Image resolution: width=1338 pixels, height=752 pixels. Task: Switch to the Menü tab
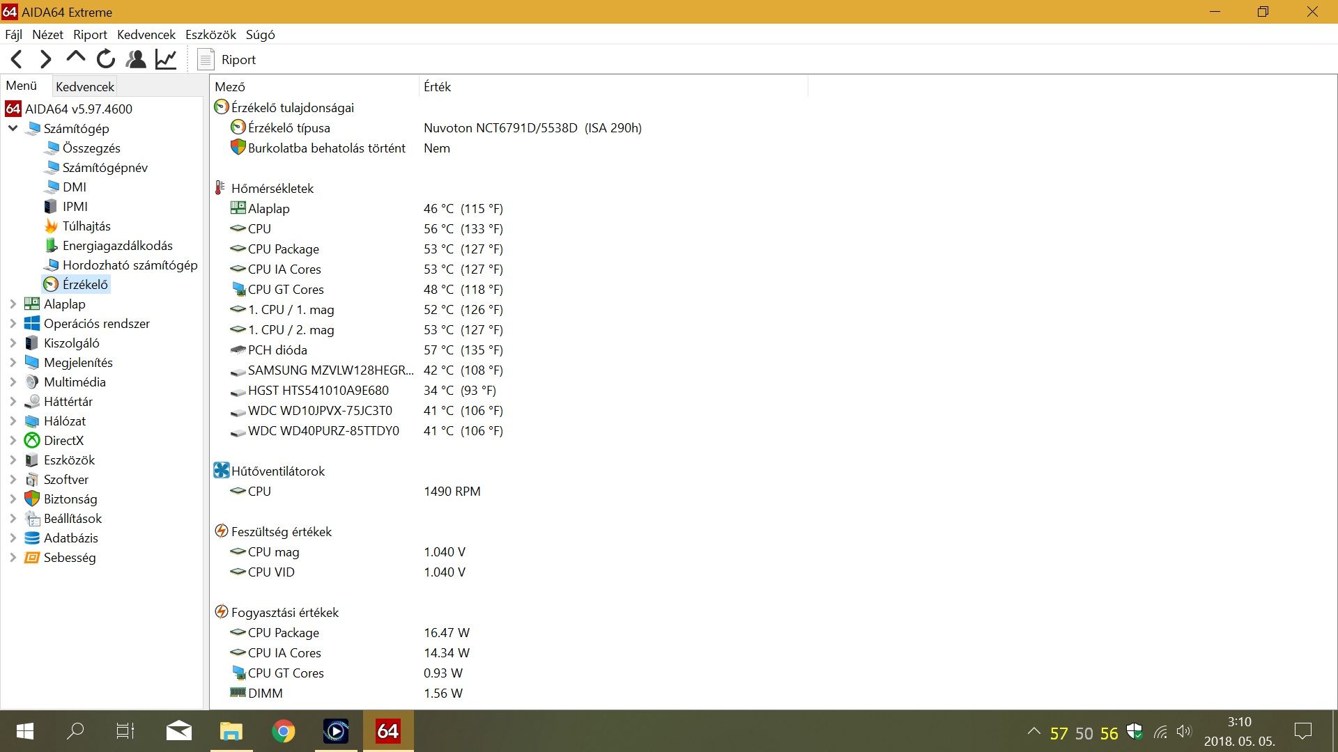[x=22, y=86]
